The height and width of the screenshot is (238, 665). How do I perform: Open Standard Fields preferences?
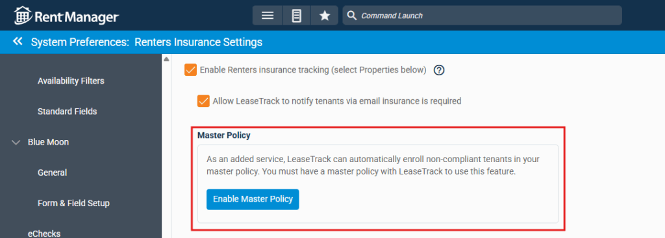(68, 112)
